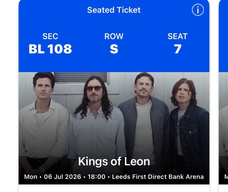The width and height of the screenshot is (228, 192).
Task: Click the SEAT label
Action: (x=178, y=37)
